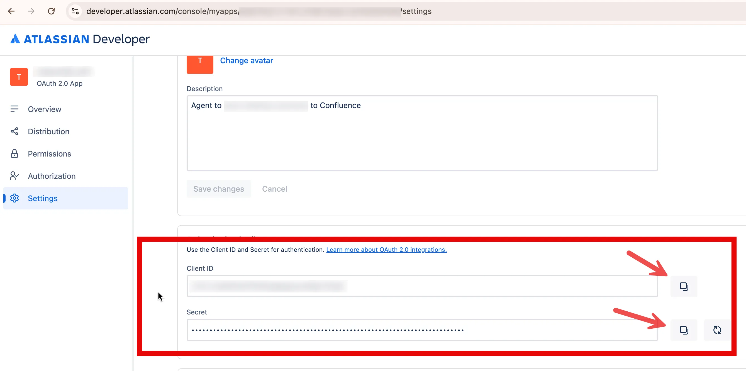Click the app avatar in the sidebar
Screen dimensions: 746x371
[19, 77]
